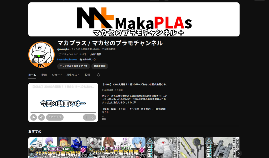Open the imasalahobby.com link
Screen dimensions: 269x158
click(67, 59)
